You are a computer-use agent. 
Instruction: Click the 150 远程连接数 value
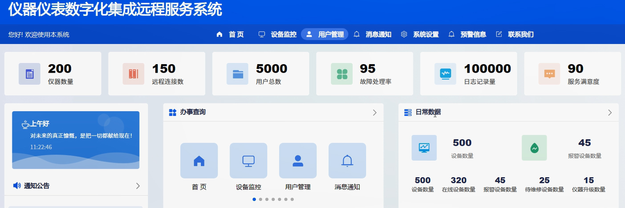pos(164,69)
